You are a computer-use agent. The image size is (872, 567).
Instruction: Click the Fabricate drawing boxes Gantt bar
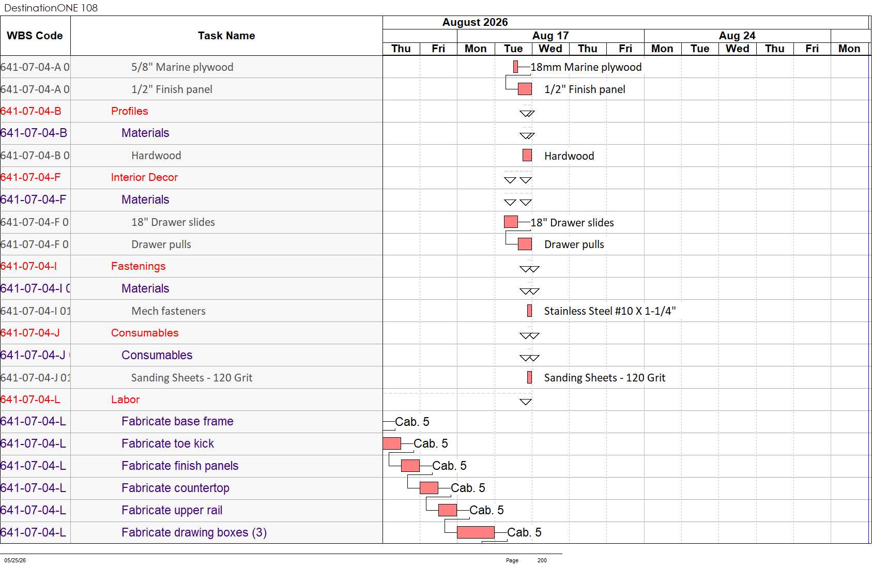(476, 532)
